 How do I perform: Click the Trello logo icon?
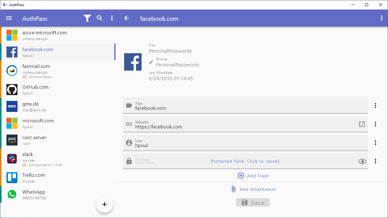12,178
